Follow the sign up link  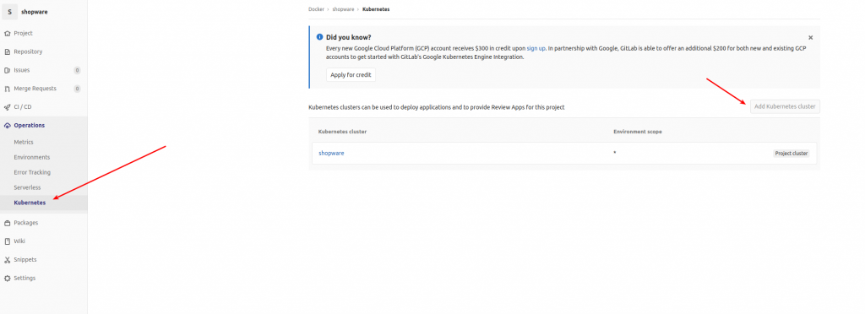click(536, 48)
